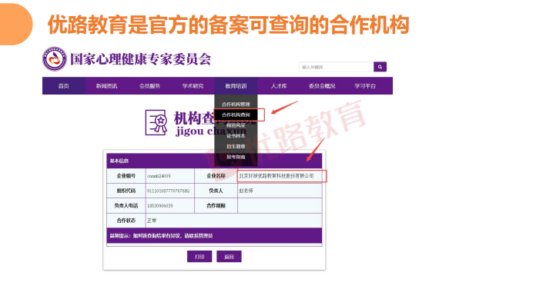Click the status value 正常
This screenshot has height=289, width=553.
tap(152, 221)
